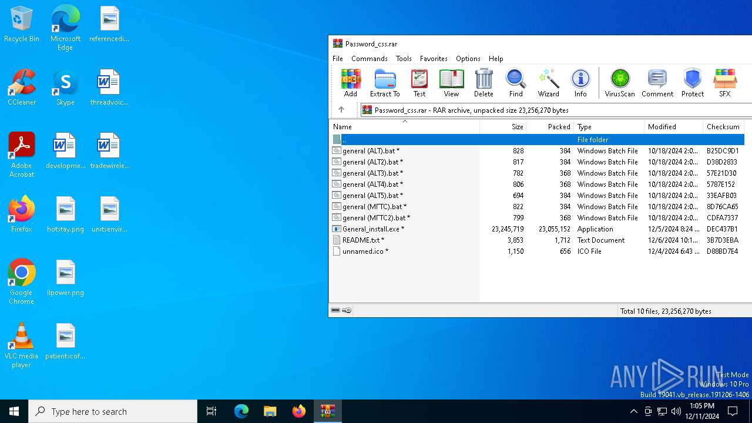Image resolution: width=752 pixels, height=423 pixels.
Task: Create an SFX archive
Action: coord(725,83)
